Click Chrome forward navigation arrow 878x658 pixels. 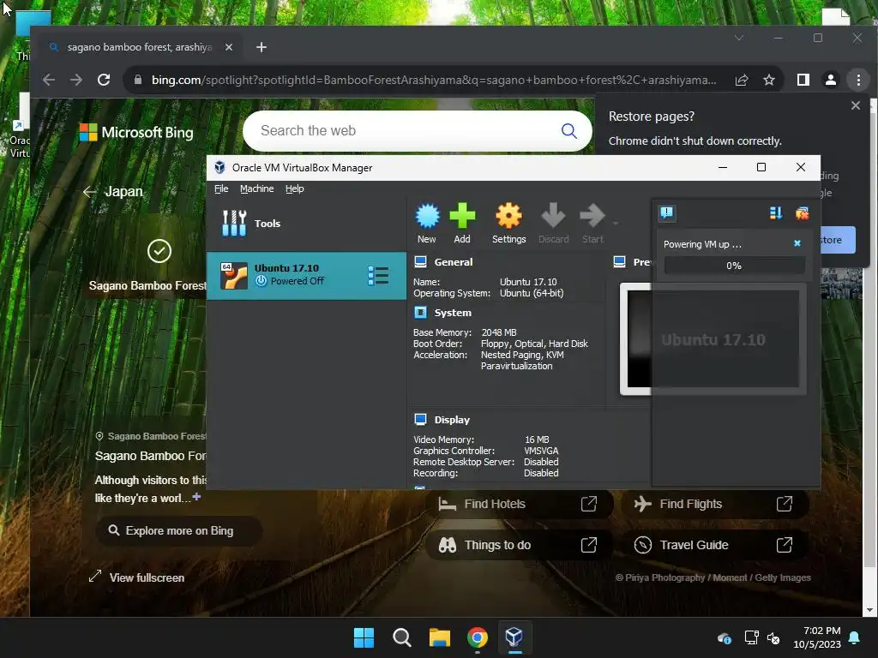76,80
